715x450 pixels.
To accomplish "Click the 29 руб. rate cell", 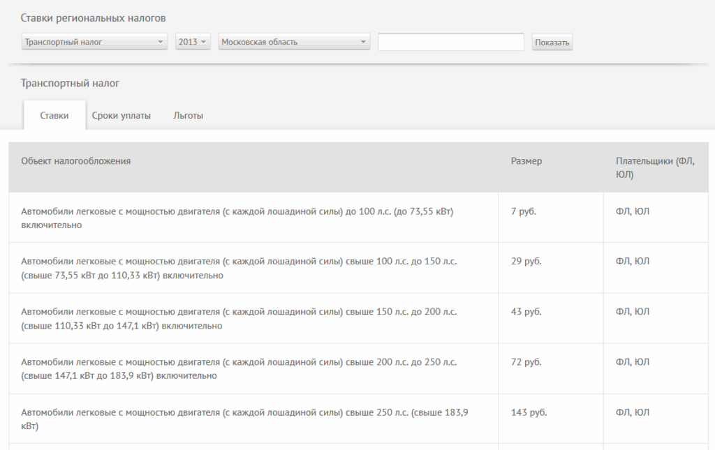I will coord(526,262).
